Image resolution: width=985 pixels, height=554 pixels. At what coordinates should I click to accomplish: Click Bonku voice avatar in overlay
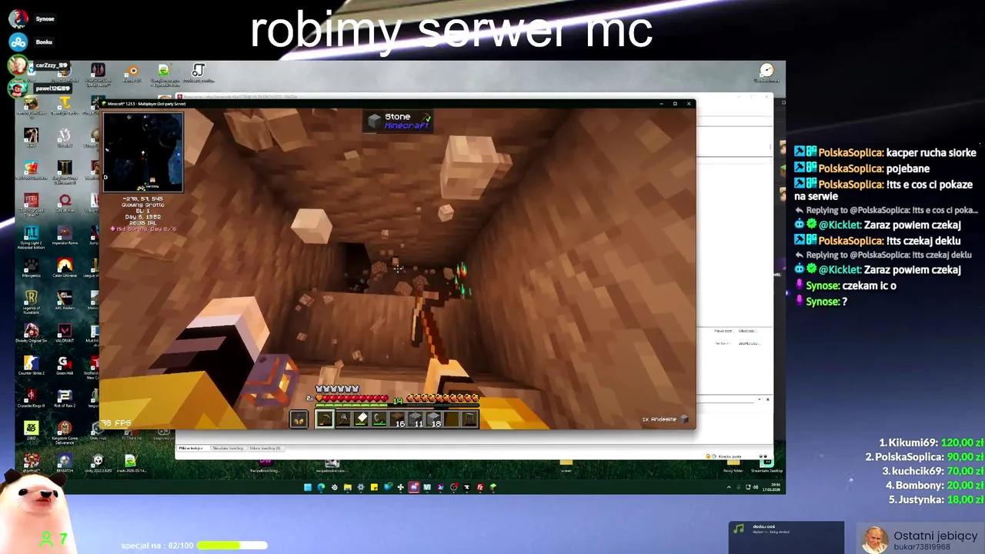18,42
